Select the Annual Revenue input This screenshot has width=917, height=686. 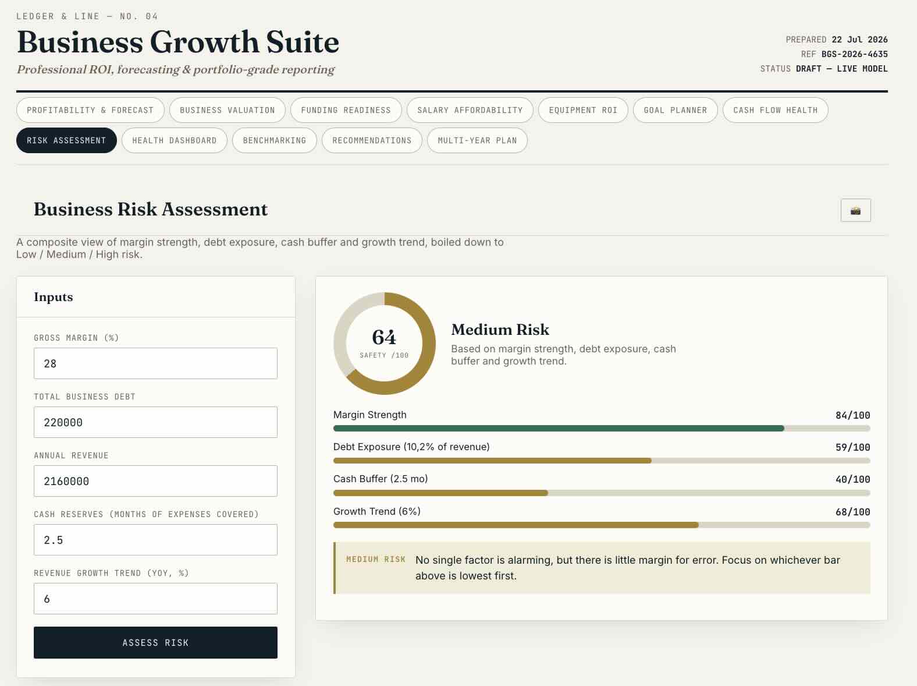tap(155, 481)
